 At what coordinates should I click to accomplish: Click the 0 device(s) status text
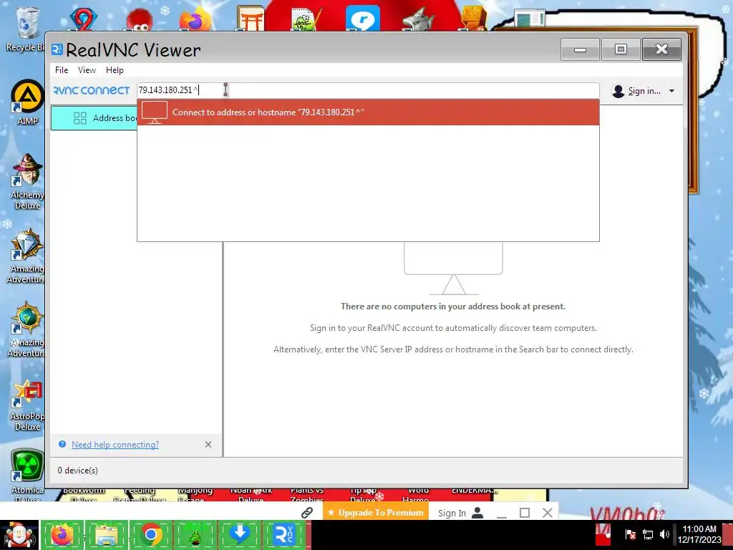pyautogui.click(x=77, y=470)
